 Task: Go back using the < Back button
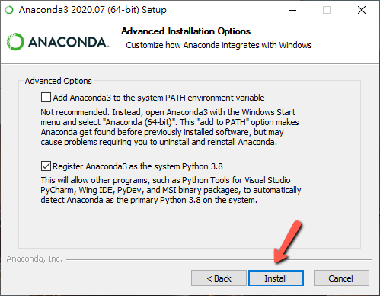219,278
